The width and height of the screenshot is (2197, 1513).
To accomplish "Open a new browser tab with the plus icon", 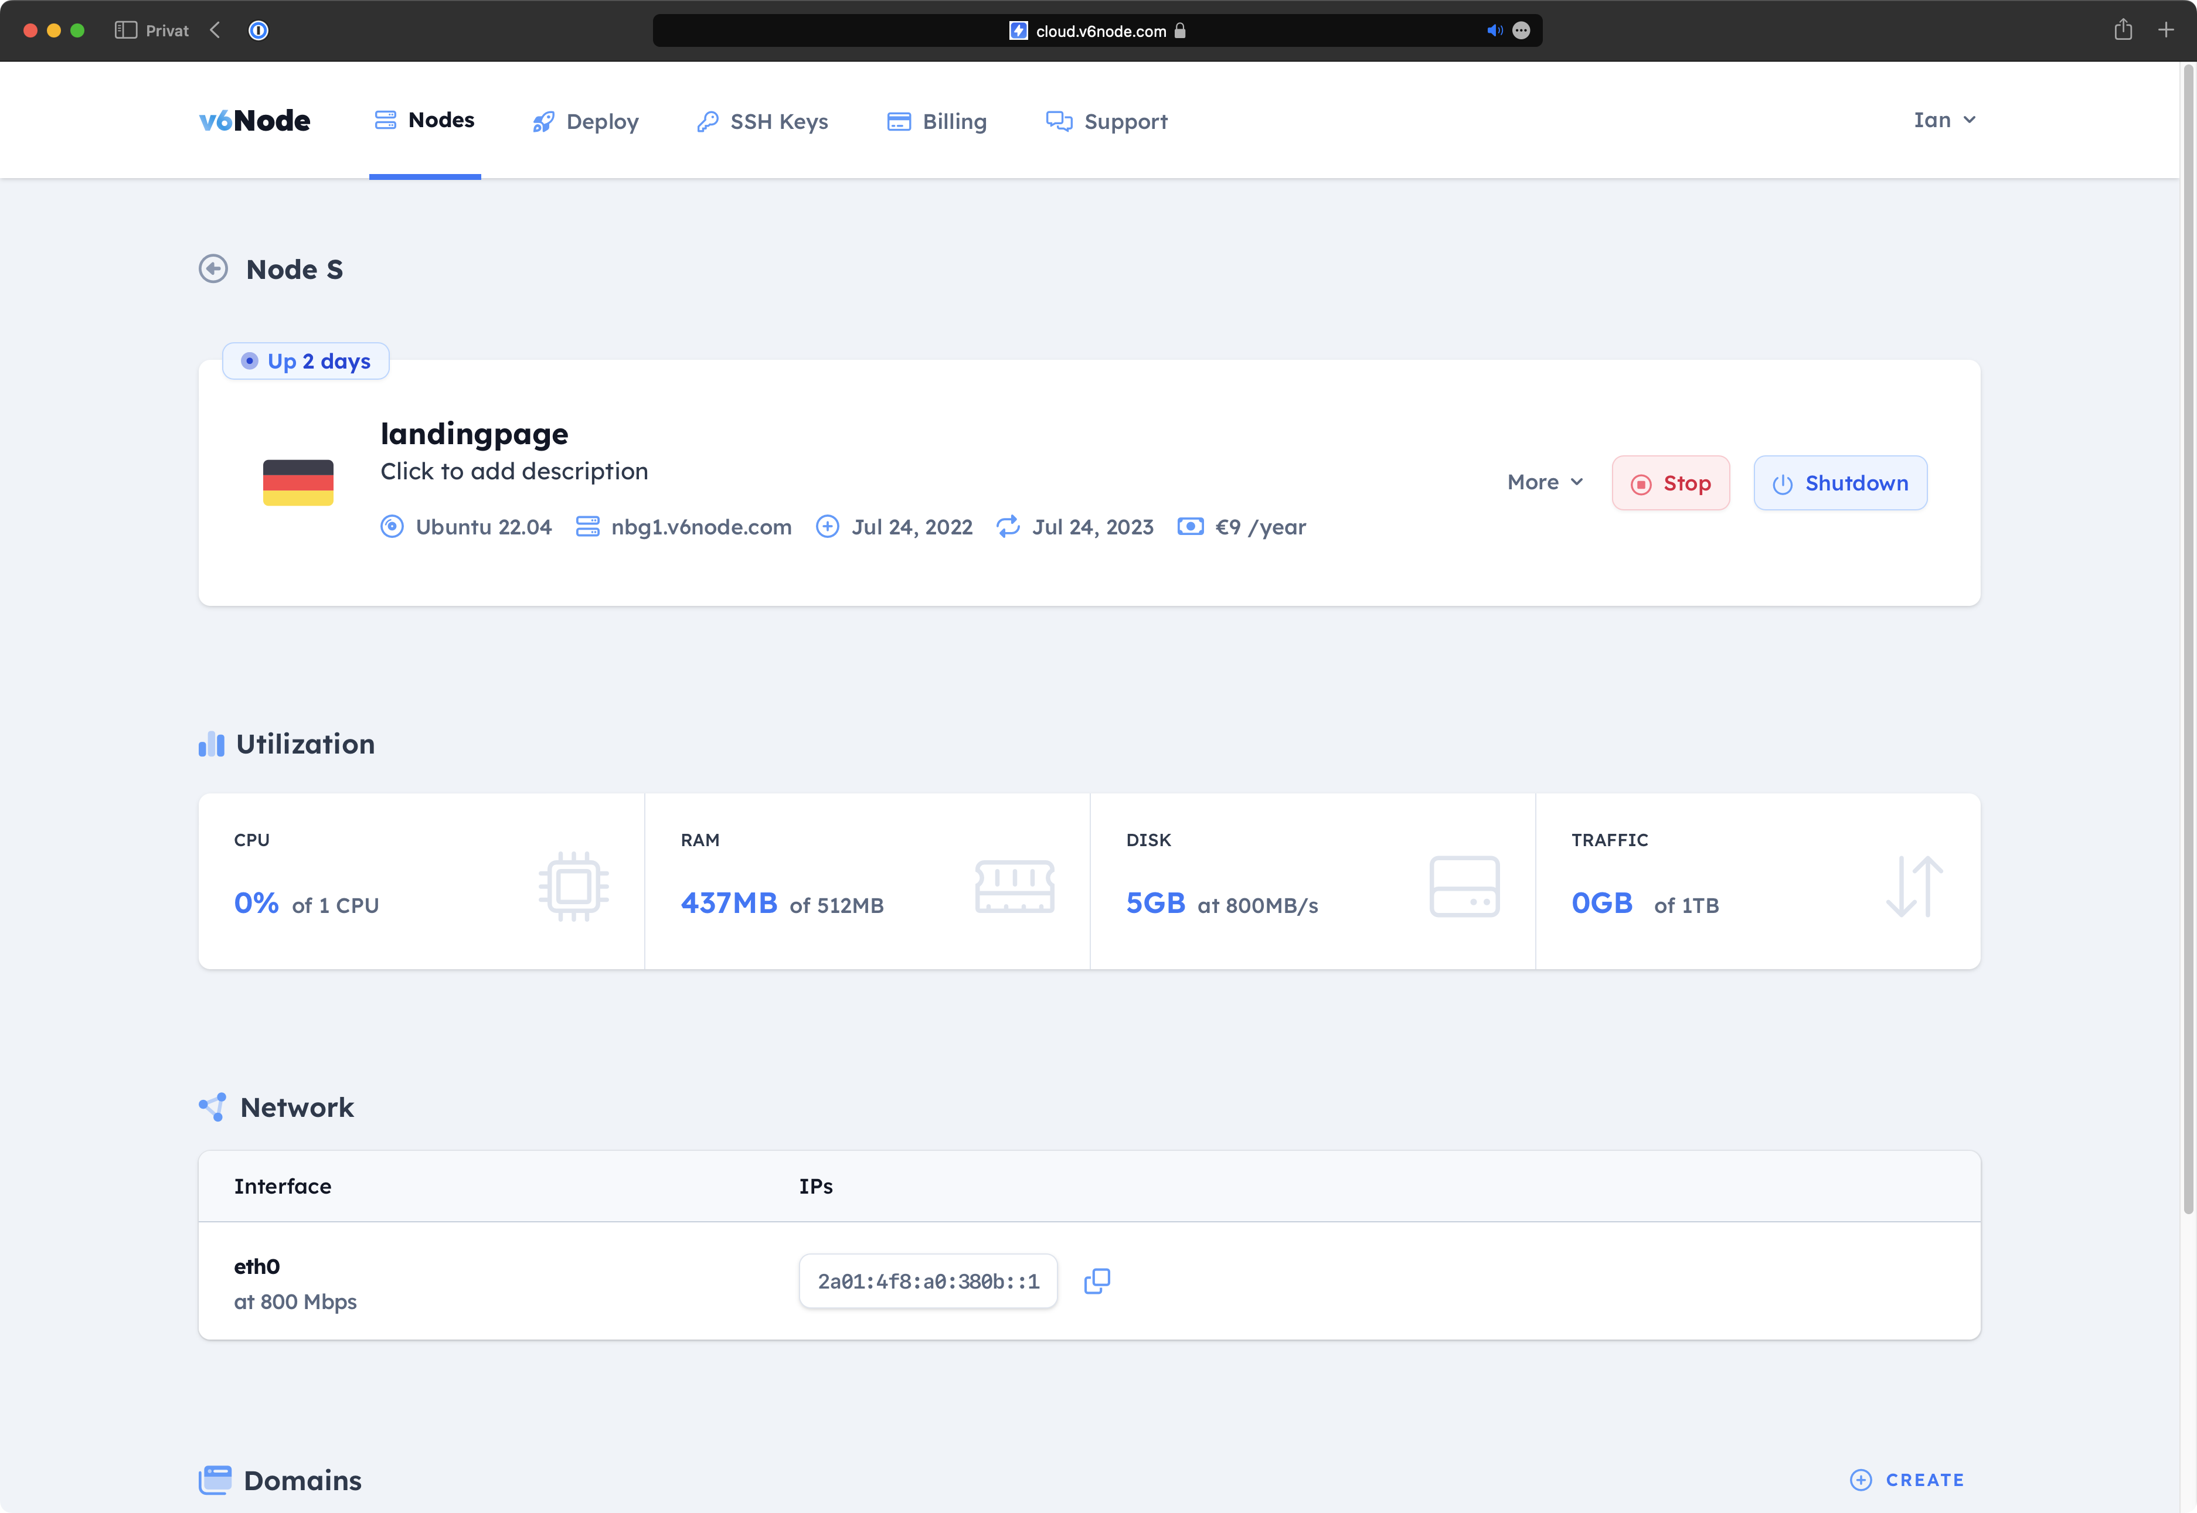I will (2166, 30).
